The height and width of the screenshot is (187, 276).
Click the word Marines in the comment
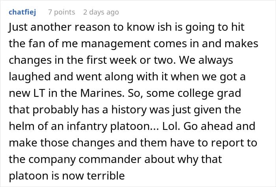click(101, 93)
